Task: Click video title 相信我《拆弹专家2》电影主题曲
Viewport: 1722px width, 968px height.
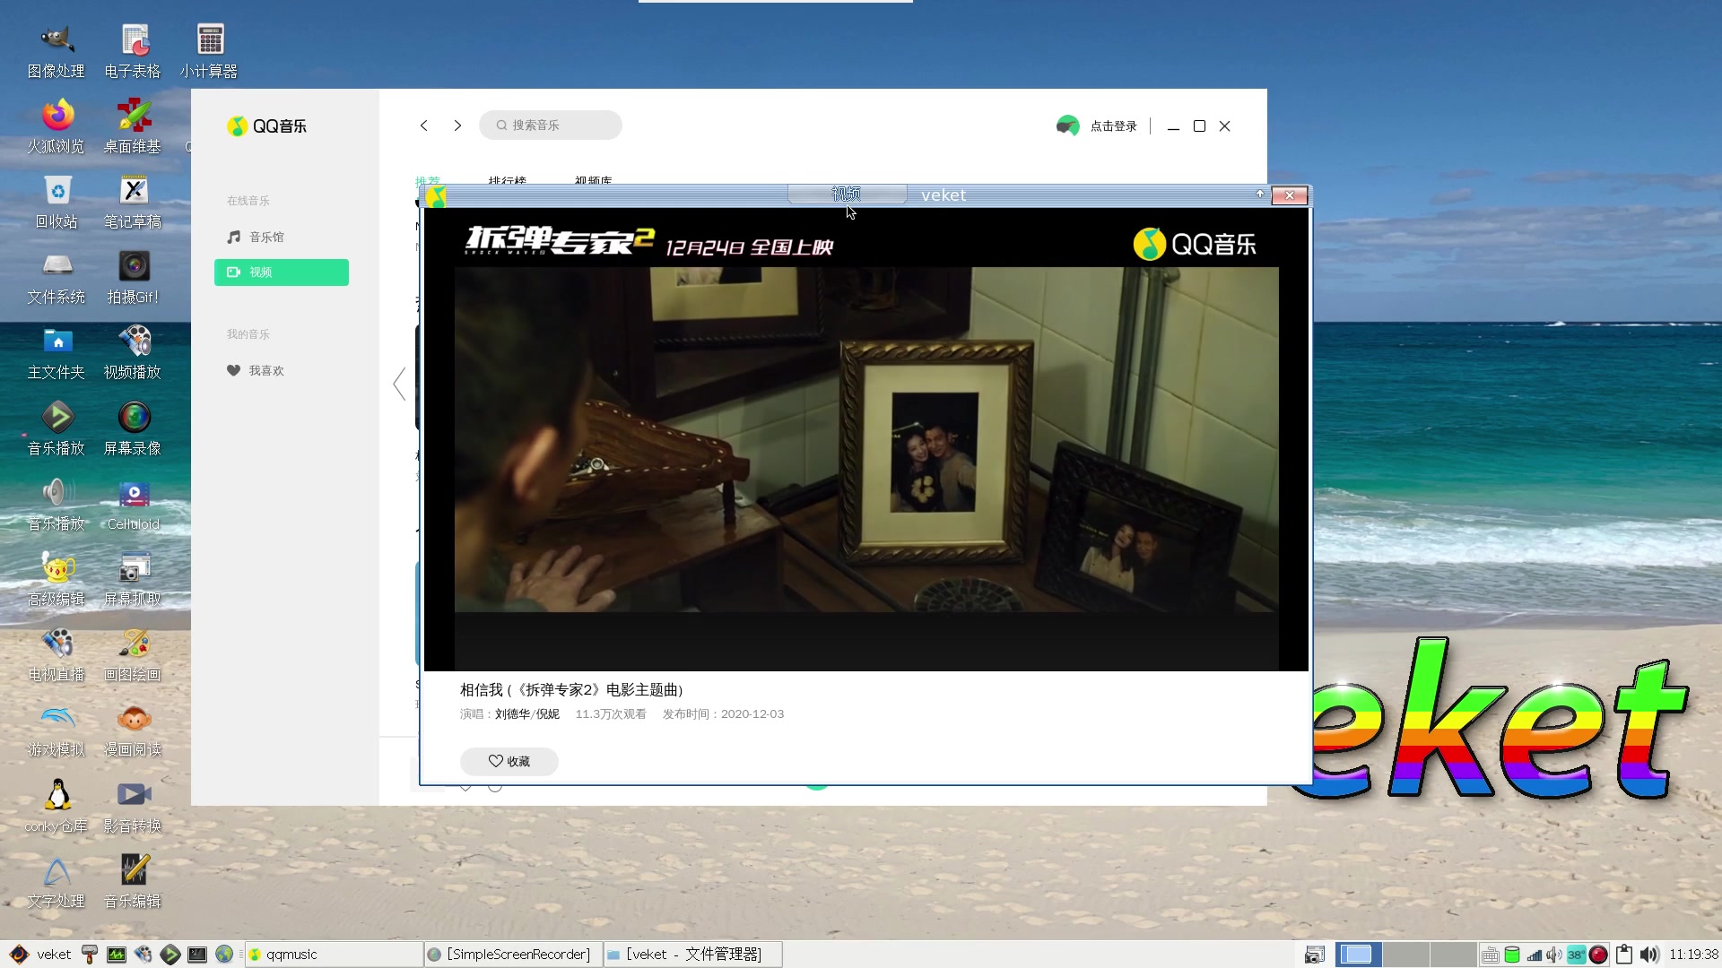Action: point(571,689)
